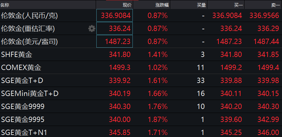Select the SHFE黄金 row name
The image size is (282, 137).
click(17, 55)
